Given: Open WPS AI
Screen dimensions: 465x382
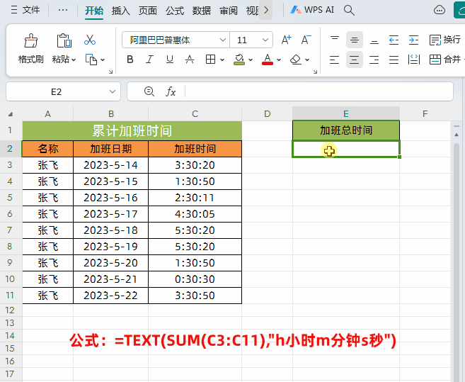Looking at the screenshot, I should (312, 10).
